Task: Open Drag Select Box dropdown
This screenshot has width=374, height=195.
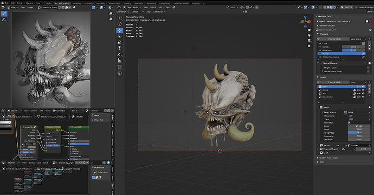Action: tap(159, 12)
